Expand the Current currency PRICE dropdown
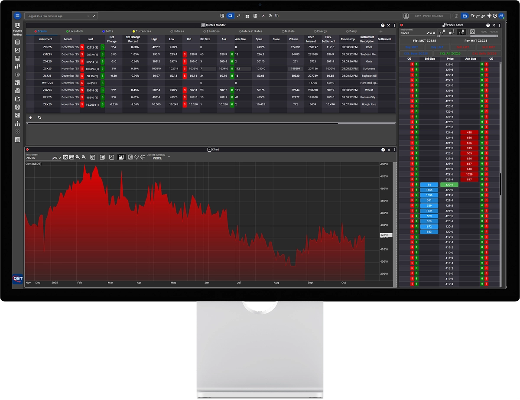This screenshot has height=400, width=520. tap(169, 157)
